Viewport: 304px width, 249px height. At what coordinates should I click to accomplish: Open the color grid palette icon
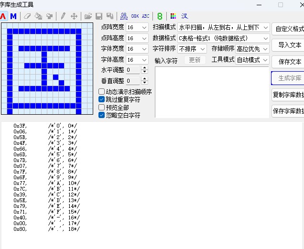click(x=173, y=16)
